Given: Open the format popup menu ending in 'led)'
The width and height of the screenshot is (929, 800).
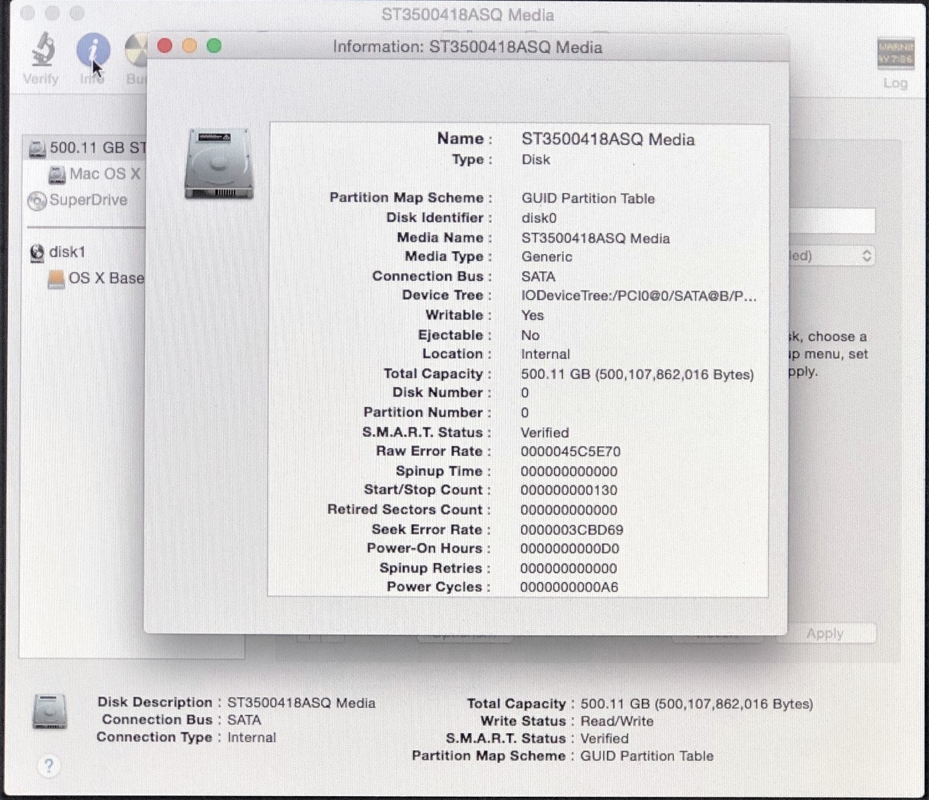Looking at the screenshot, I should tap(832, 256).
